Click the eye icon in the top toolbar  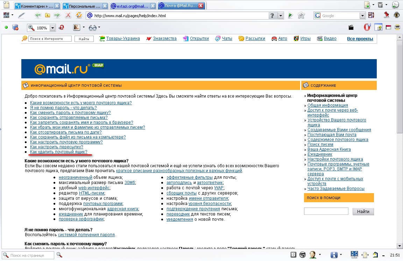[x=397, y=15]
